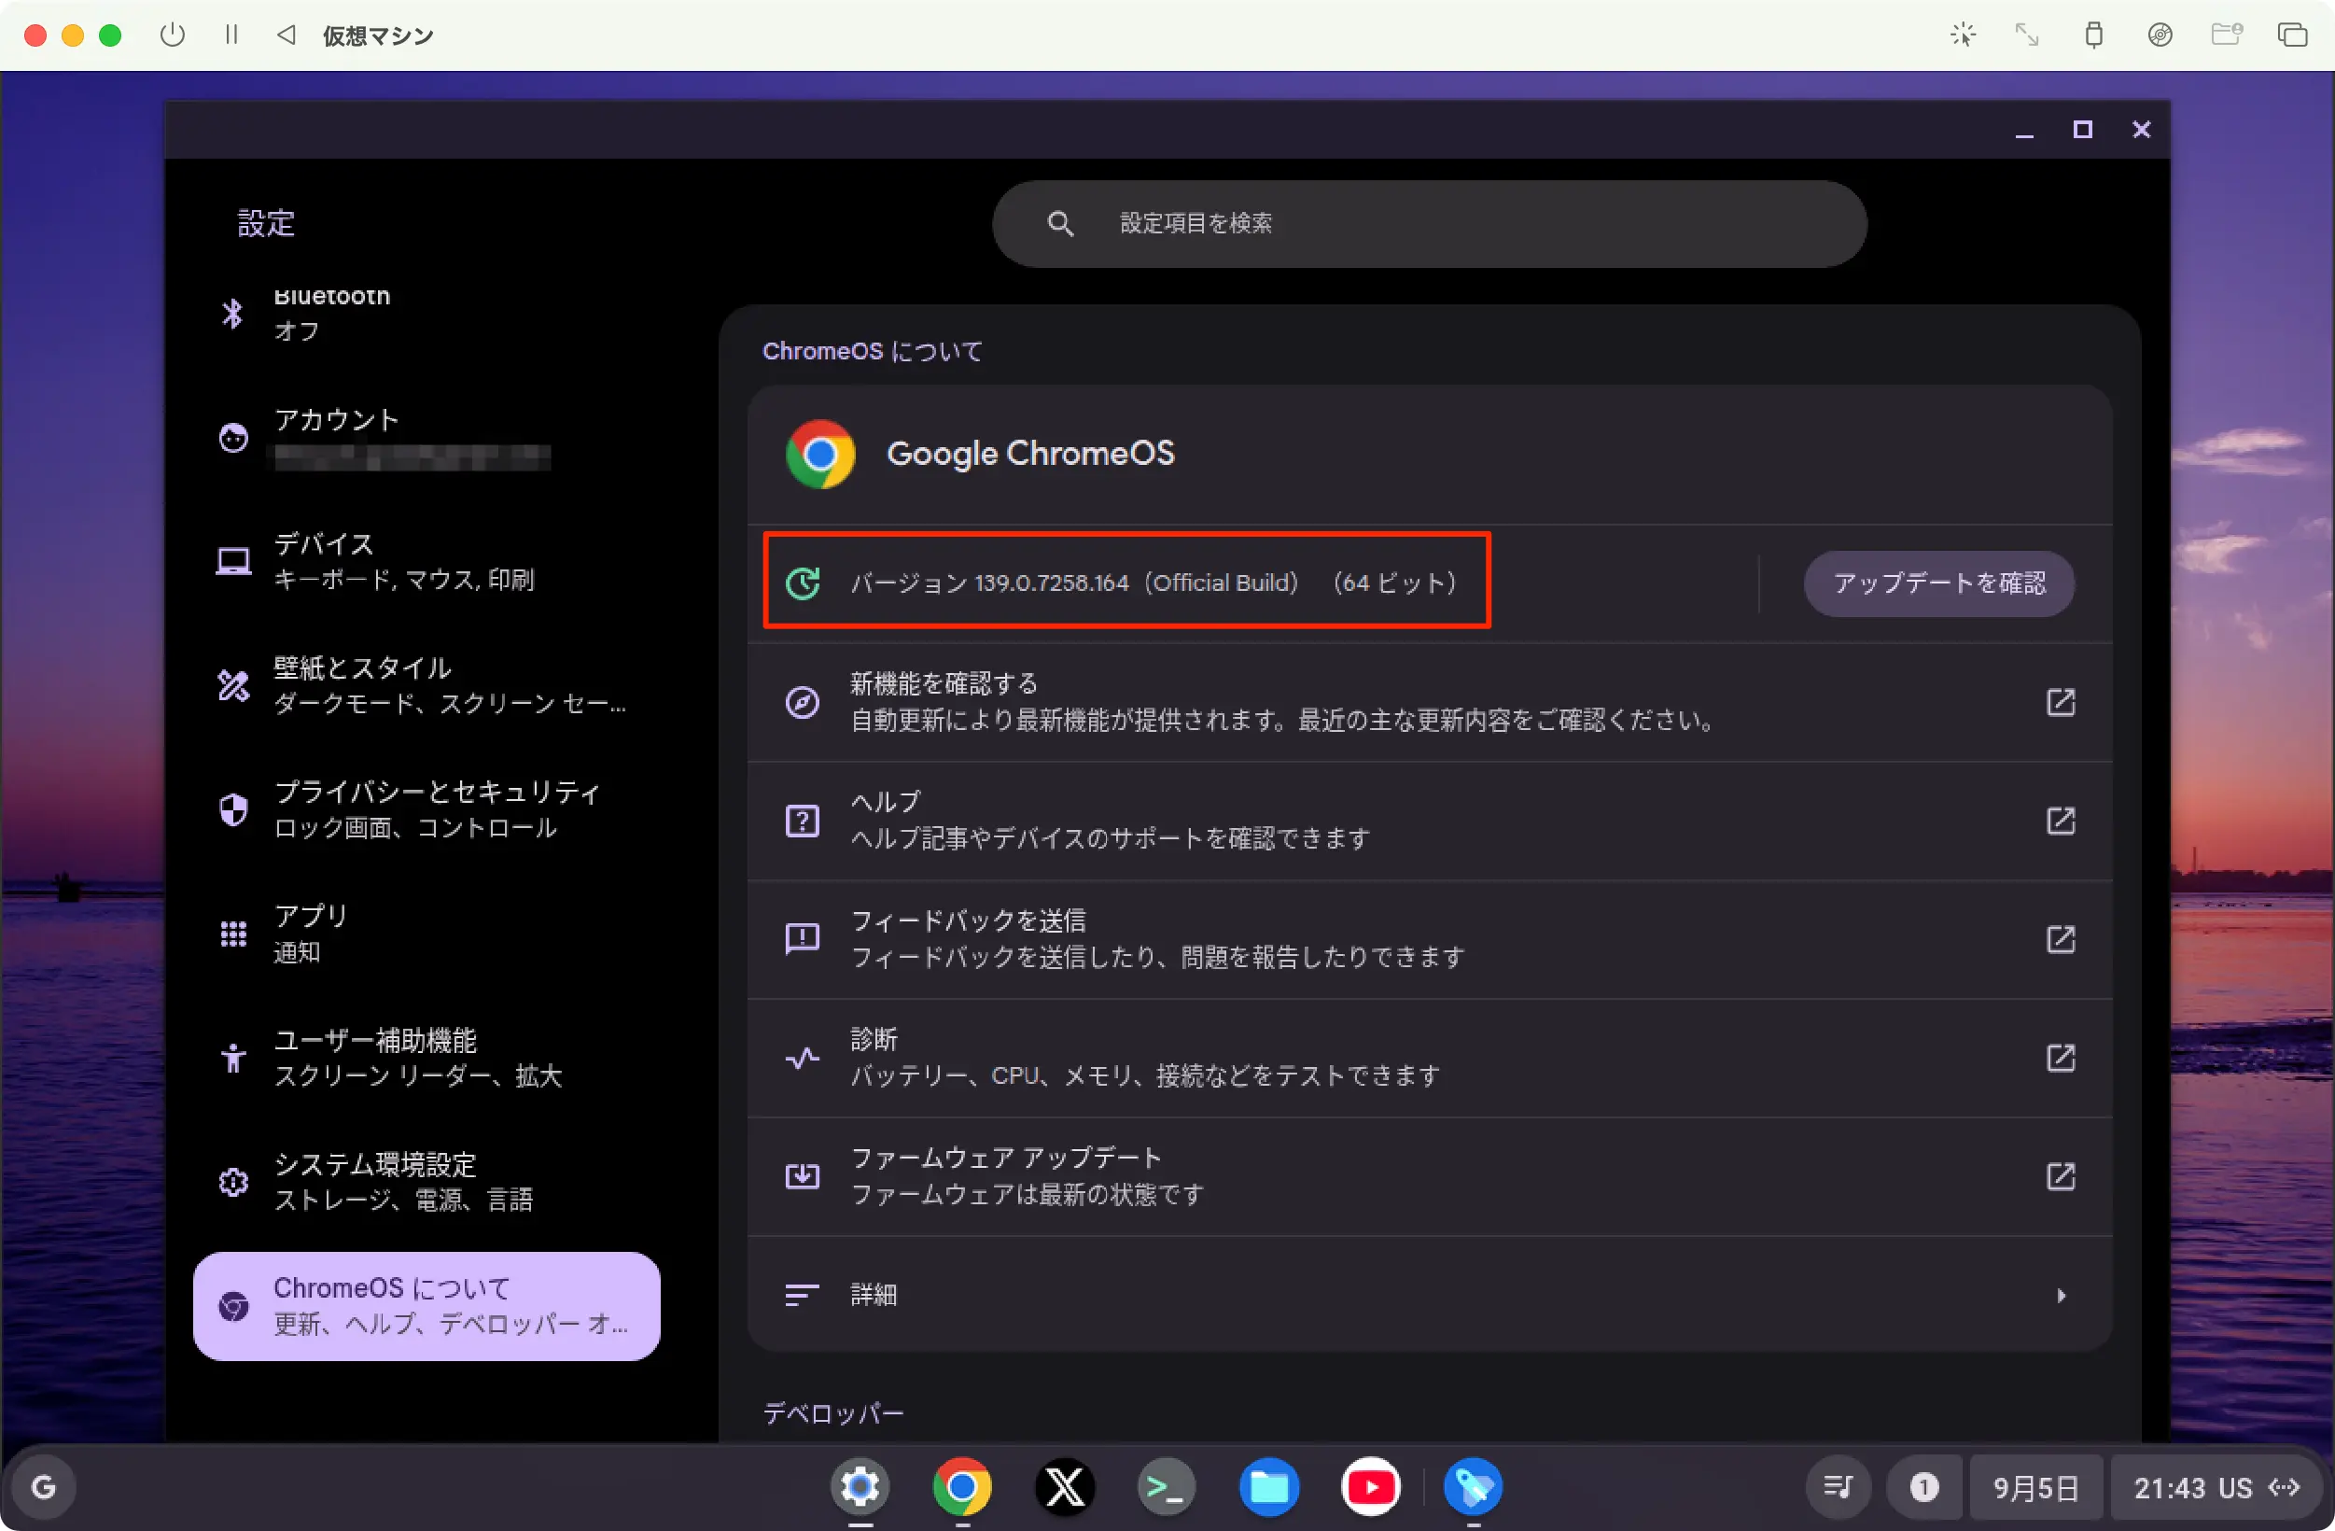
Task: Pause the virtual machine
Action: 231,35
